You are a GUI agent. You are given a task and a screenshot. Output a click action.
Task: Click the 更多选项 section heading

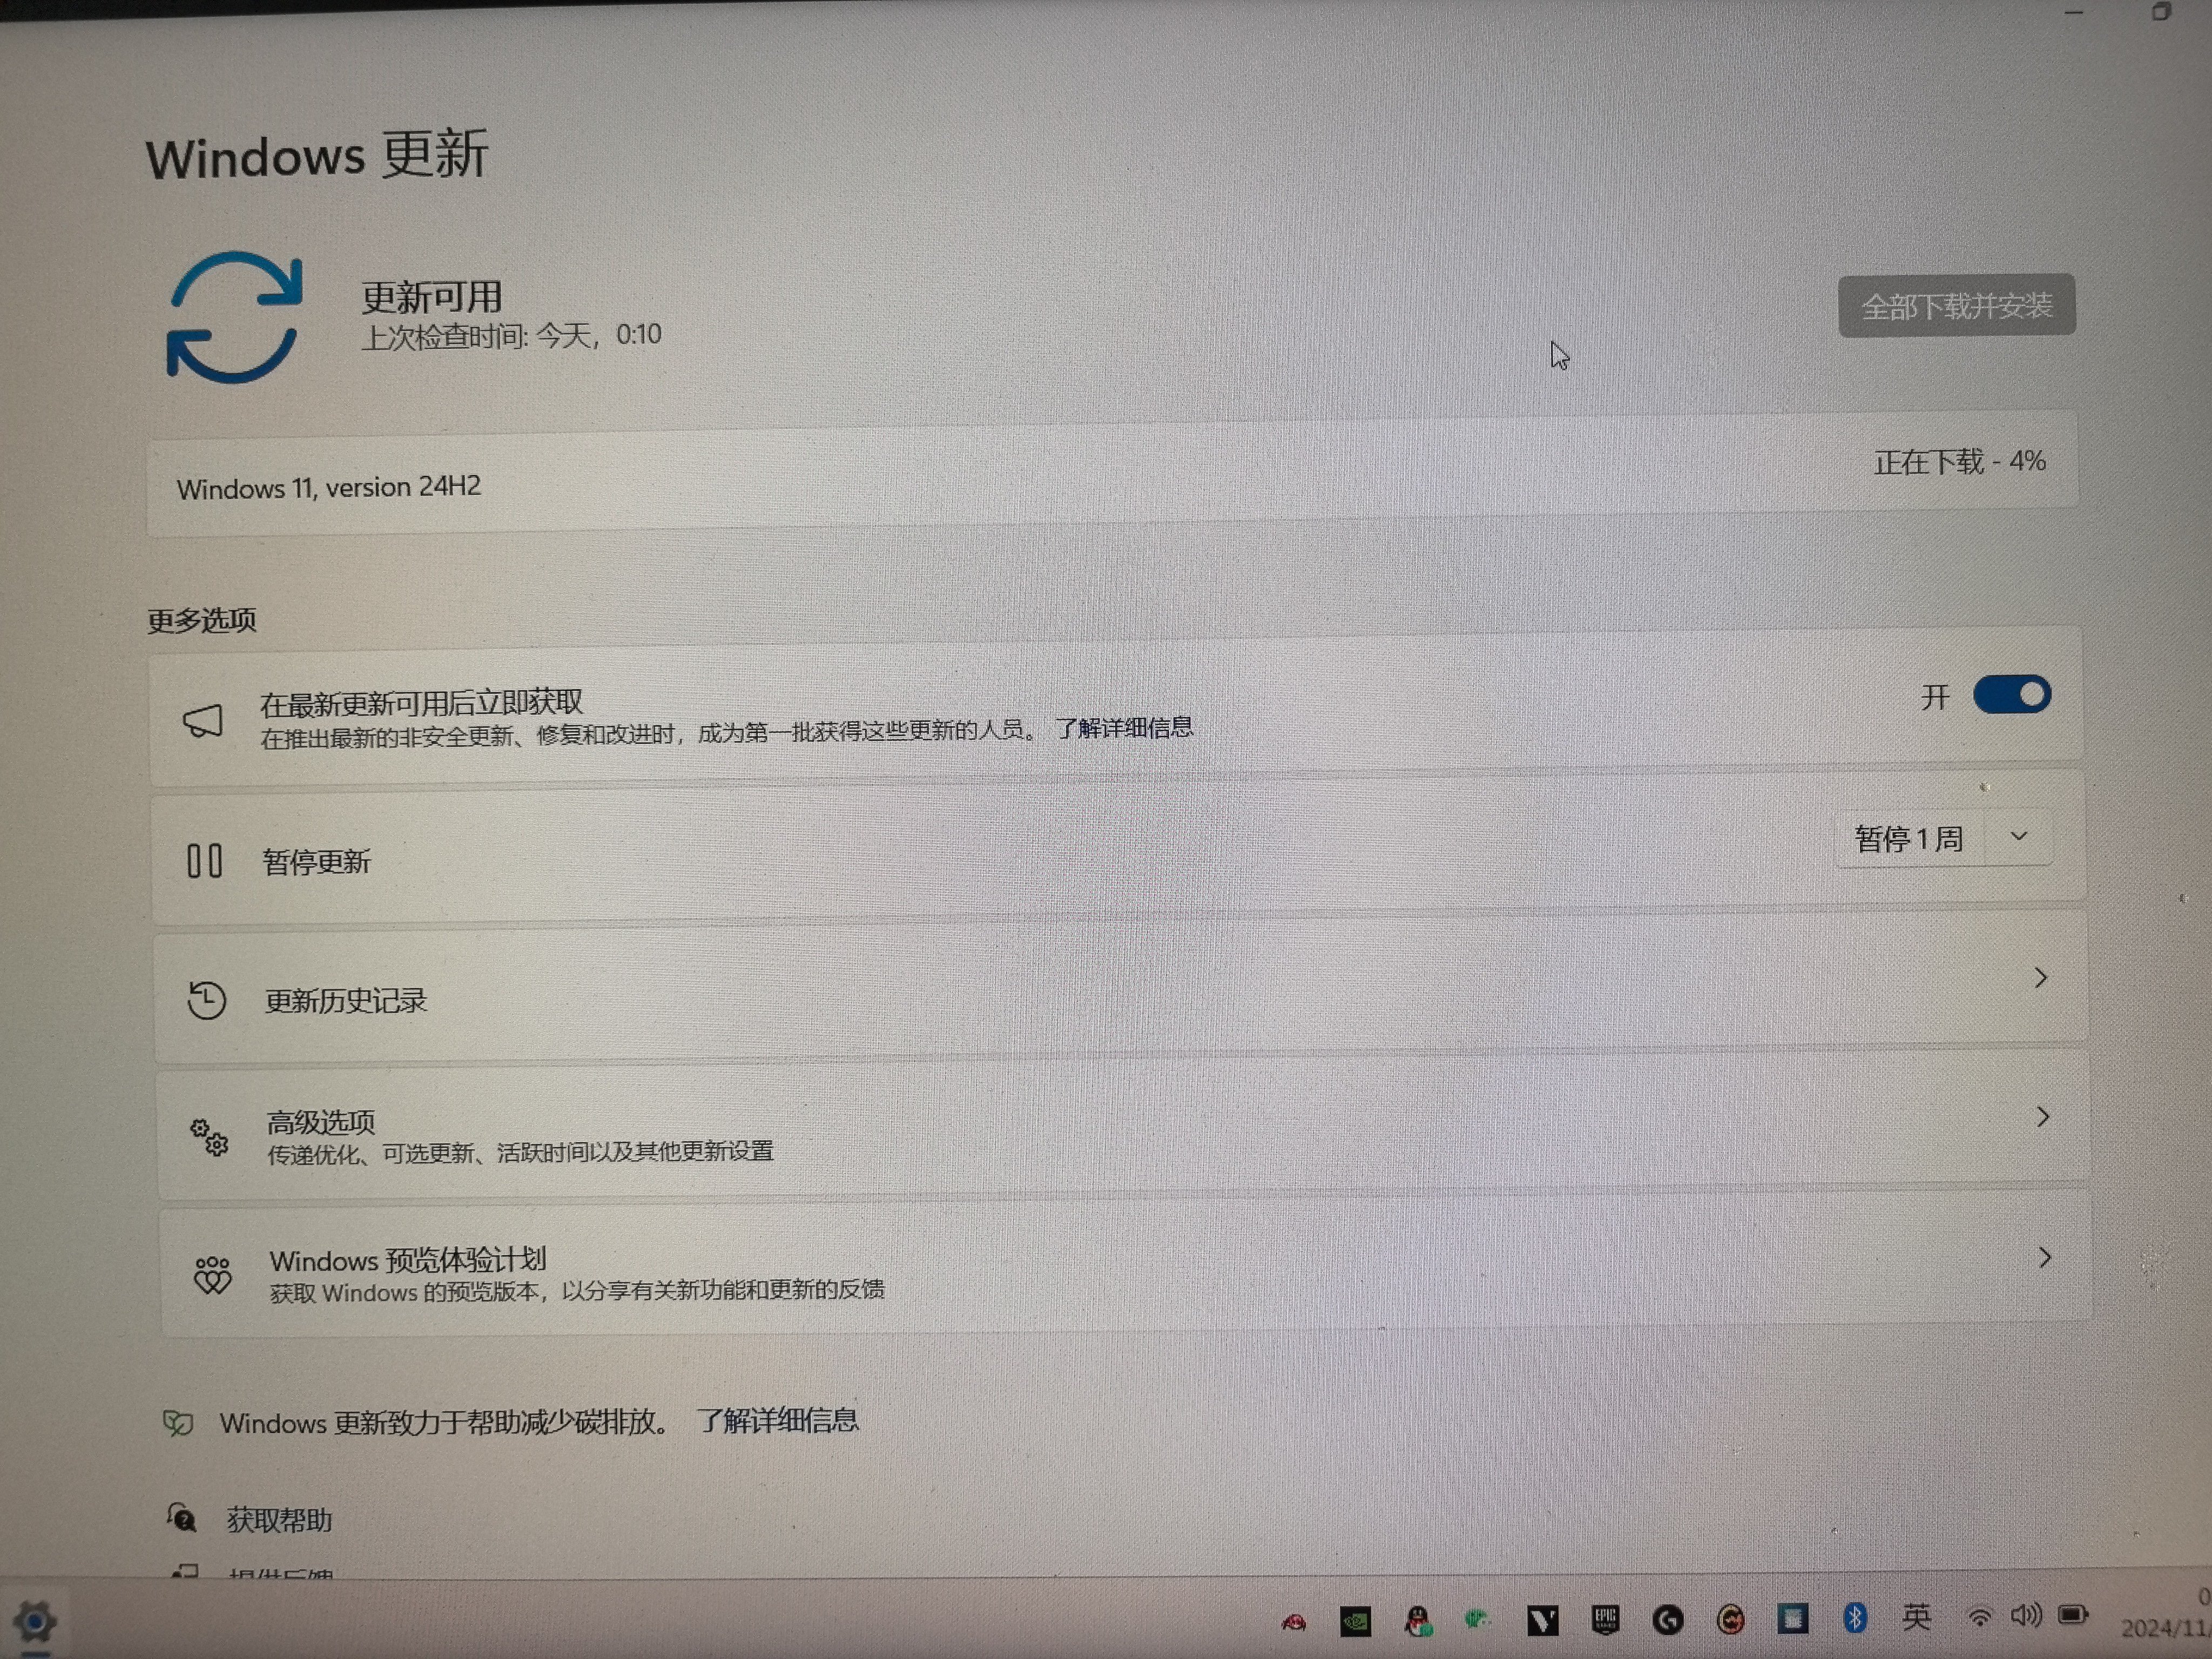point(202,620)
